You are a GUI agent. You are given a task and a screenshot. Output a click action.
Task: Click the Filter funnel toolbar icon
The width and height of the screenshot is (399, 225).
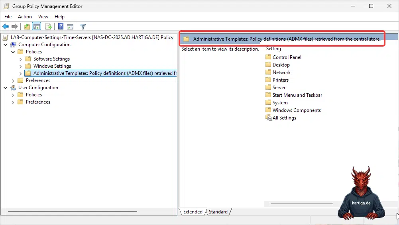point(83,26)
